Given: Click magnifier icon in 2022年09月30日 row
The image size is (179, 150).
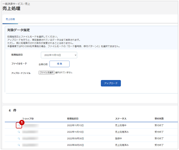Looking at the screenshot, I should (x=19, y=139).
